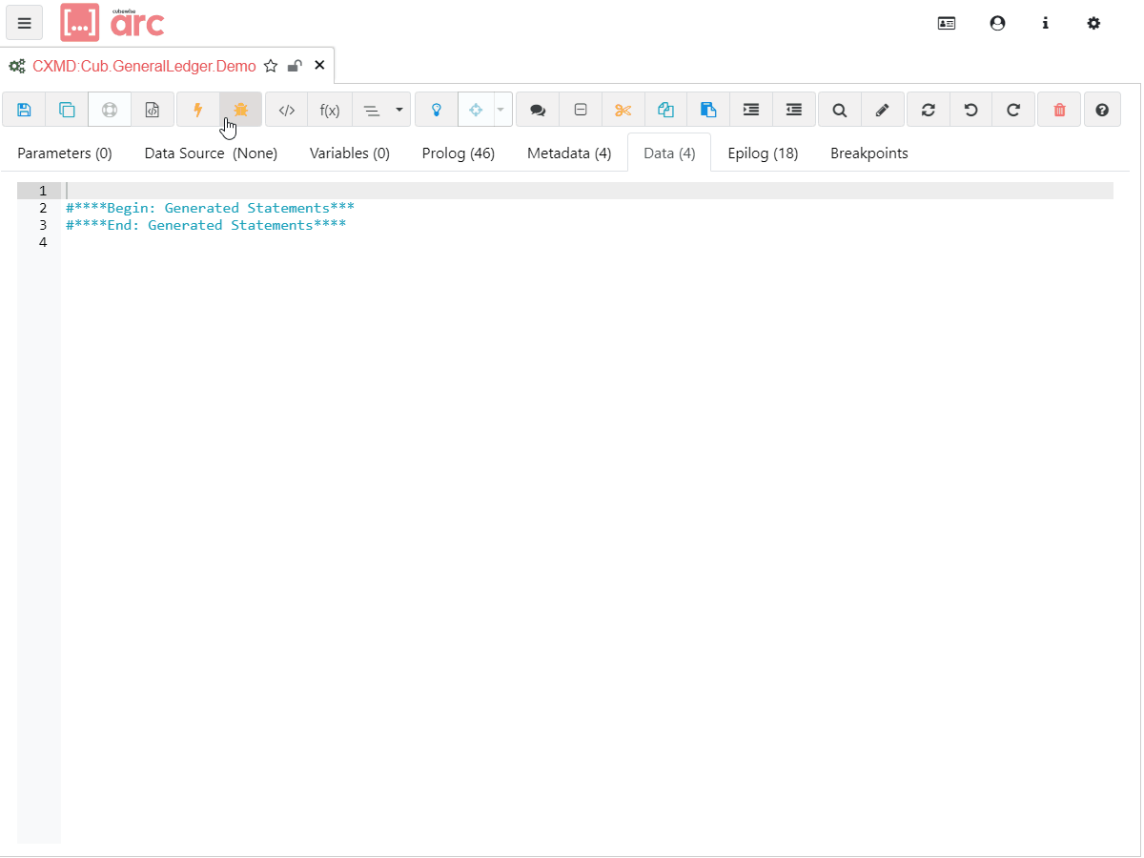Open the f(x) functions button
Screen dimensions: 1144x858
[330, 110]
